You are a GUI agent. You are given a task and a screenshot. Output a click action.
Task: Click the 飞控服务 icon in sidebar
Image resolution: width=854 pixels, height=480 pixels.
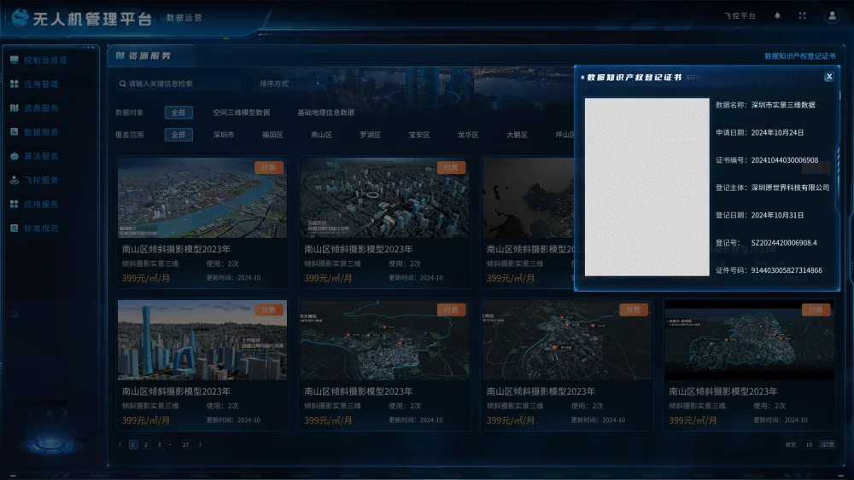coord(14,180)
